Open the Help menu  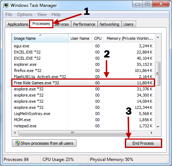click(x=56, y=14)
